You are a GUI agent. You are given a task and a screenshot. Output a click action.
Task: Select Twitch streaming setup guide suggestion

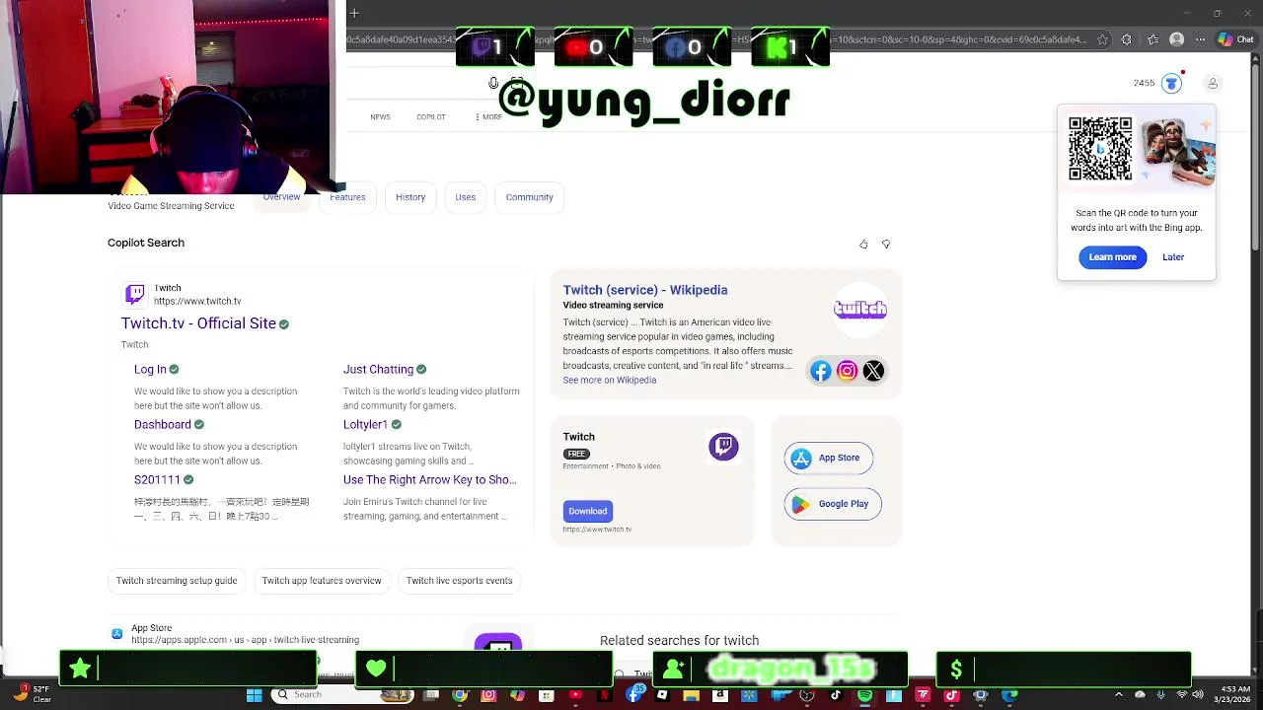click(x=177, y=581)
